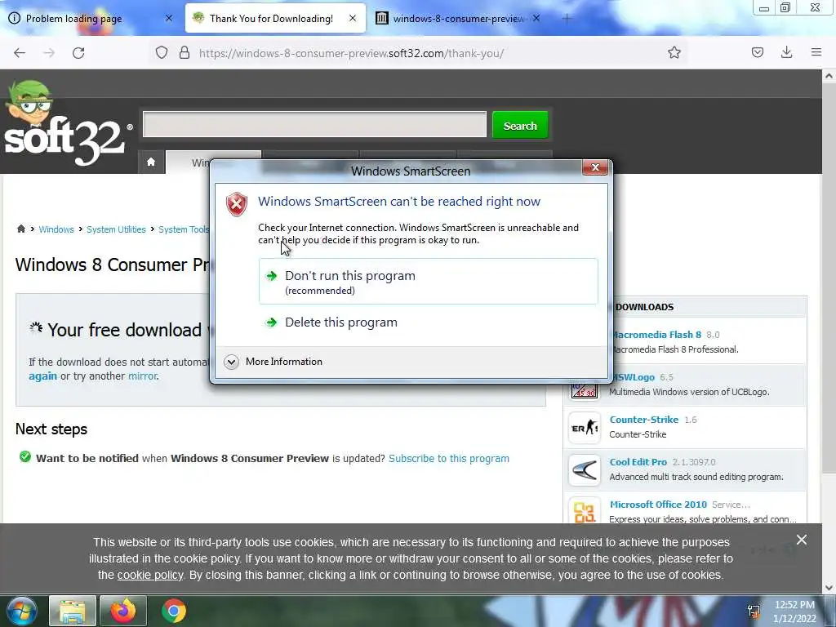Open the System Utilities breadcrumb link
The width and height of the screenshot is (836, 627).
(116, 229)
